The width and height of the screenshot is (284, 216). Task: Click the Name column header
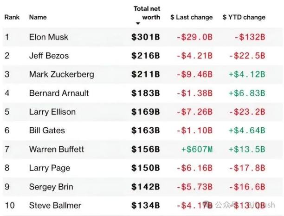[38, 17]
